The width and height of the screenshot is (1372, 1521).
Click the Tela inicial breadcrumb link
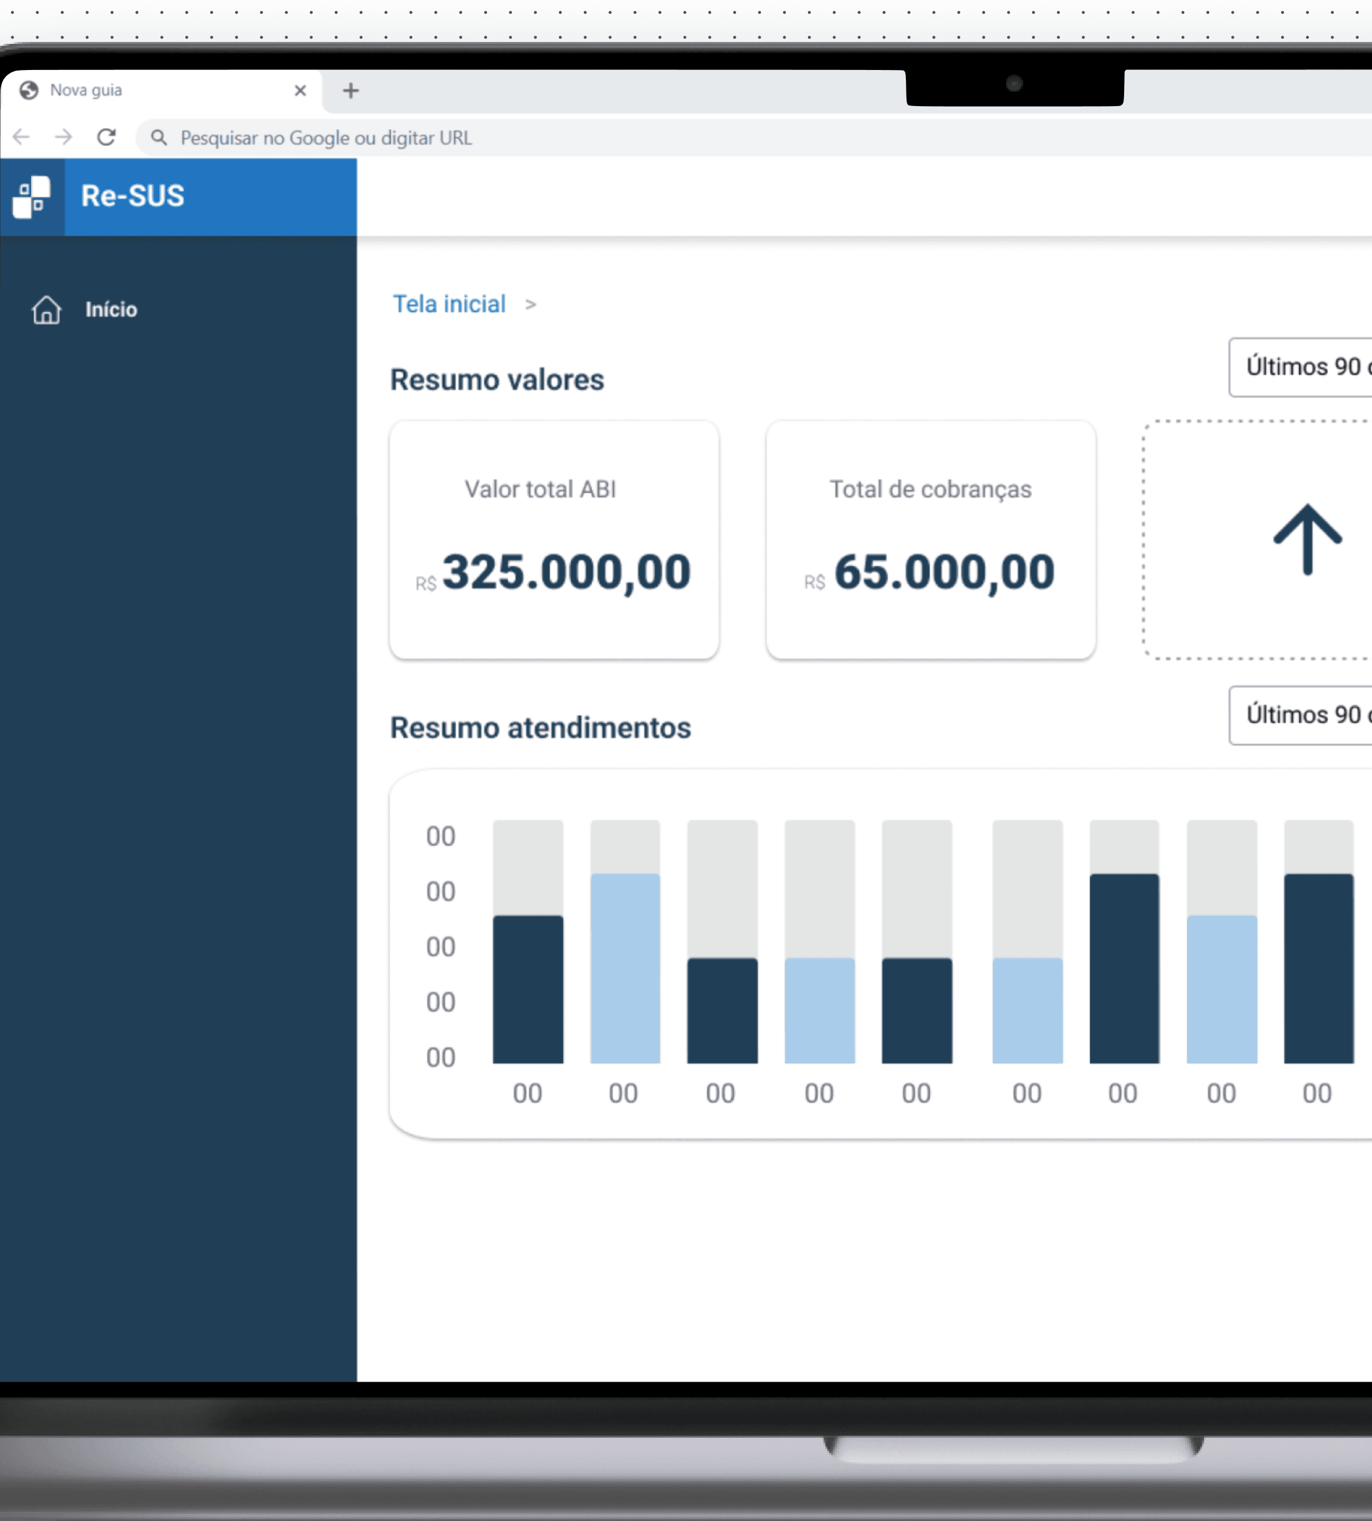[449, 304]
